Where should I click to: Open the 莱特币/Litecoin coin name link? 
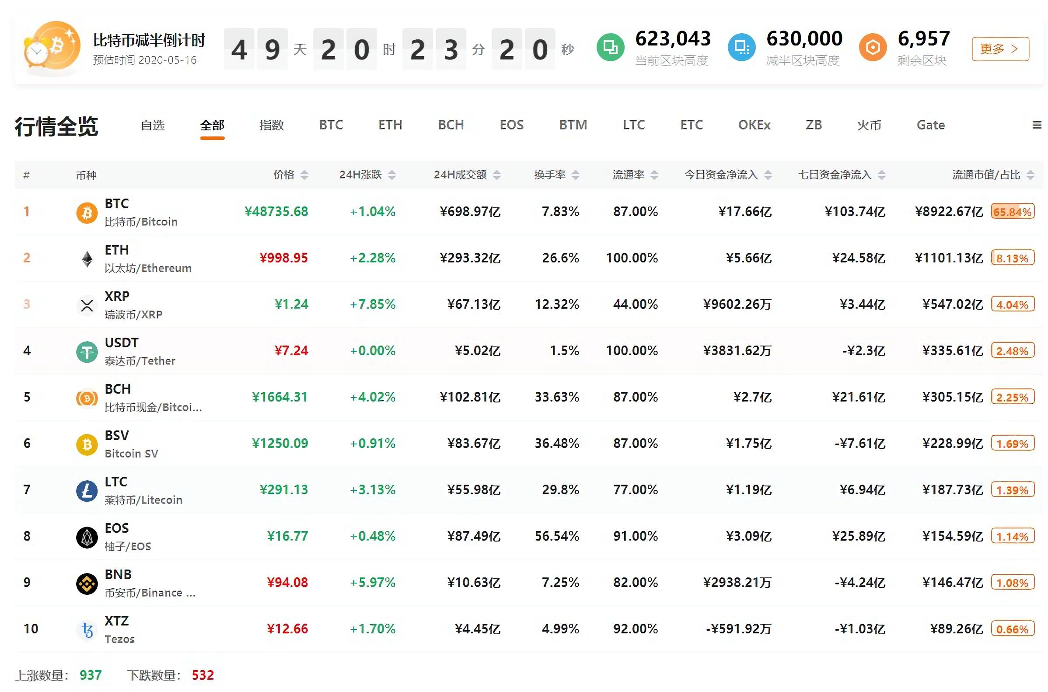[x=143, y=500]
